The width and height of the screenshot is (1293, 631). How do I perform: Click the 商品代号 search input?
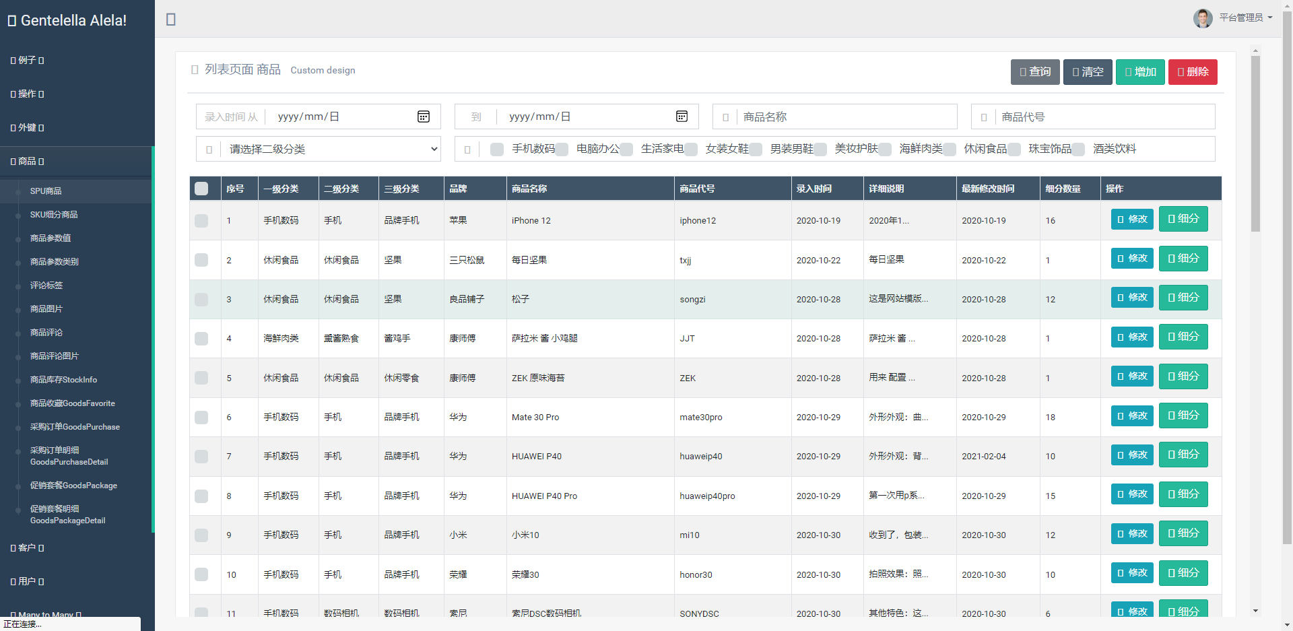click(x=1105, y=117)
